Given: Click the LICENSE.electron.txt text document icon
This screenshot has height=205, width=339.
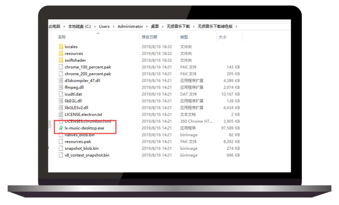Looking at the screenshot, I should point(61,114).
